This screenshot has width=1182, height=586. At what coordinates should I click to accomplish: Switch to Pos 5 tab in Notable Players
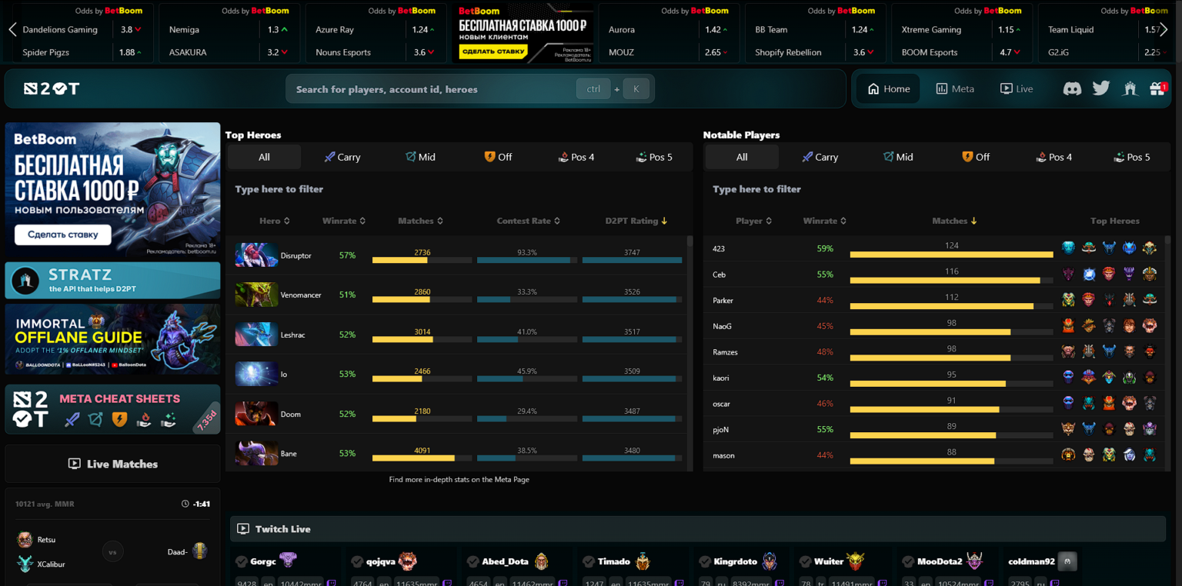click(x=1133, y=157)
